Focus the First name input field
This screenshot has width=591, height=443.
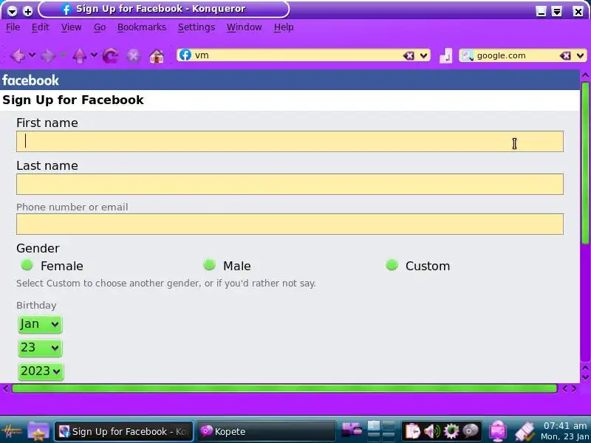290,142
